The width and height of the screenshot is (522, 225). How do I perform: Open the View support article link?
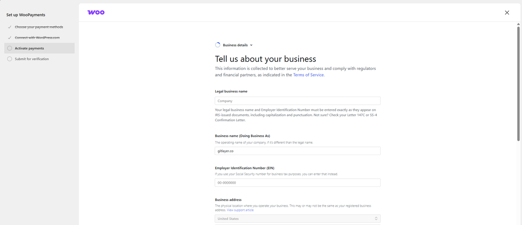click(x=240, y=210)
